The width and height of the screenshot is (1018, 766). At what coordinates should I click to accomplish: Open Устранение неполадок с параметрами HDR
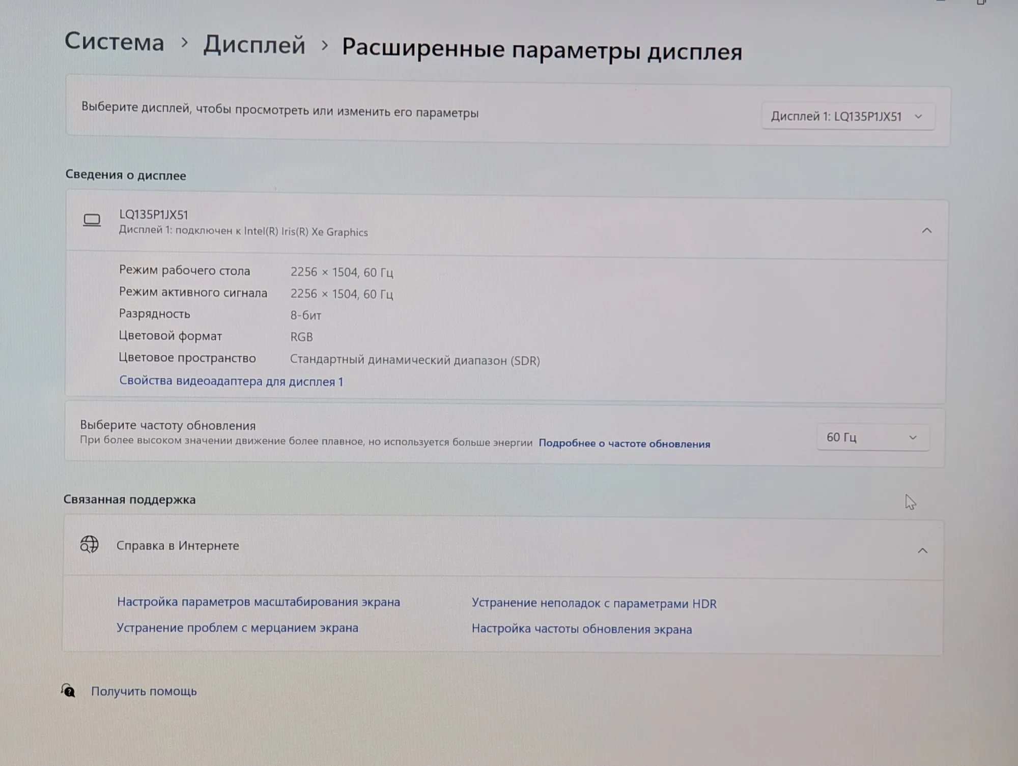click(x=594, y=603)
